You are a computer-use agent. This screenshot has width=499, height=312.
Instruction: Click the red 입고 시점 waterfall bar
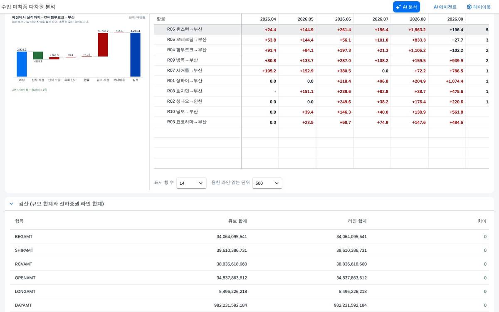[103, 45]
